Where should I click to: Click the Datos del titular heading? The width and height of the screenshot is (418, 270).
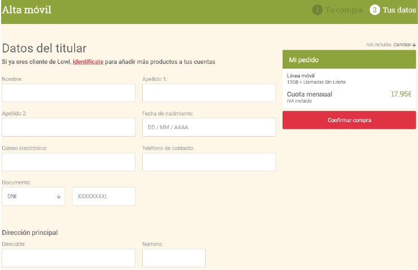point(44,49)
